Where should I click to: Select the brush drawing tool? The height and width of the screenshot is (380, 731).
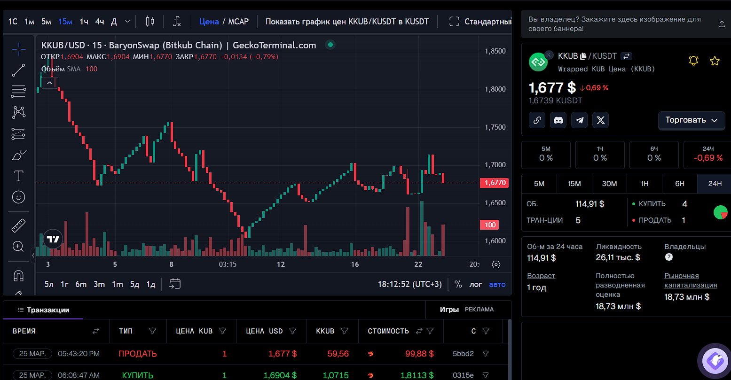[x=19, y=155]
